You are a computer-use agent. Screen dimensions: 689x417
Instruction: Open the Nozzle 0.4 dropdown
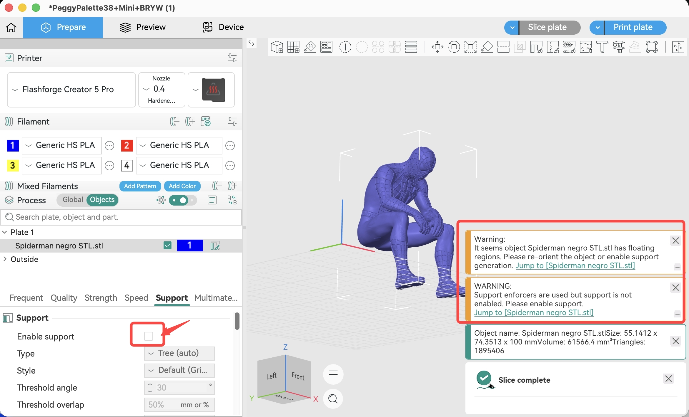tap(162, 90)
